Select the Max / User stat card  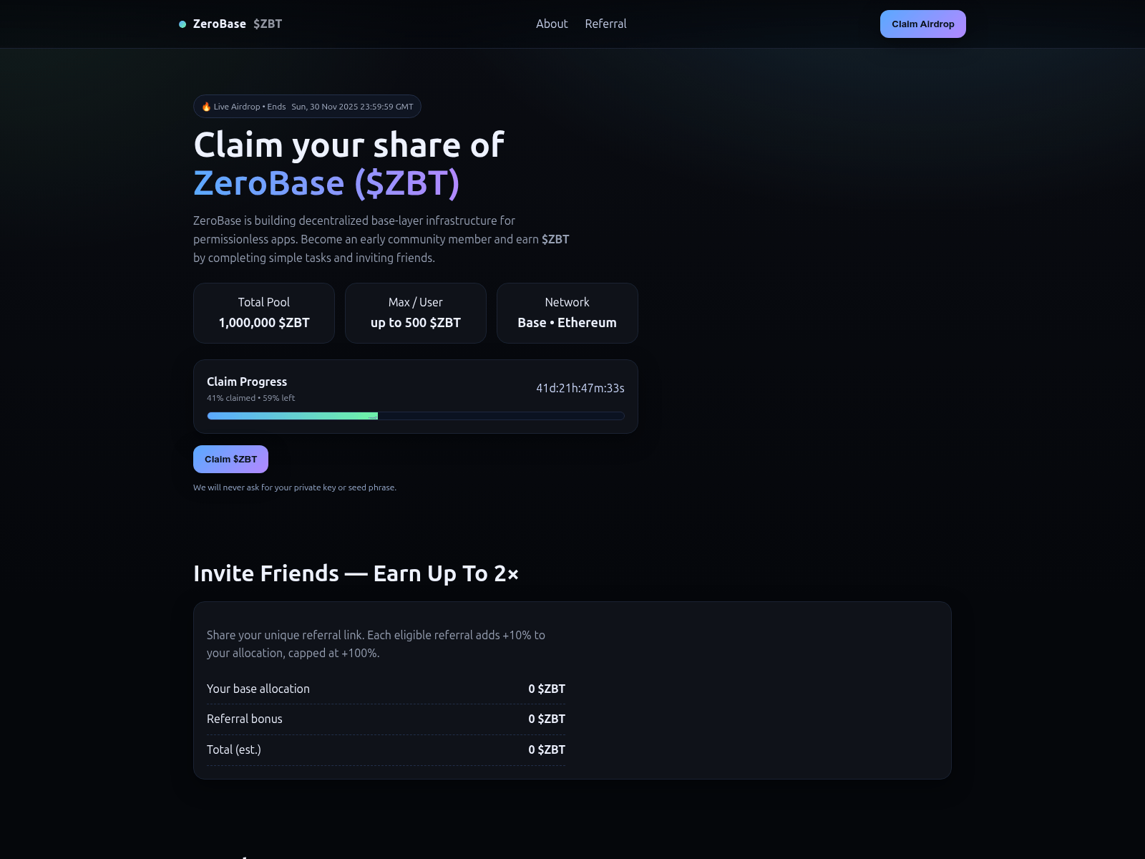pos(416,313)
